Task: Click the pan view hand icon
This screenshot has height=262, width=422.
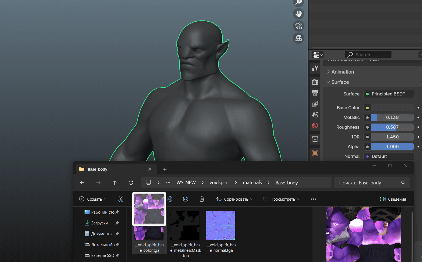Action: (299, 14)
